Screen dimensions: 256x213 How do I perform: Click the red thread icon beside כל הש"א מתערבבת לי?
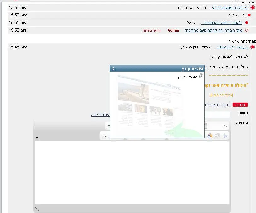point(253,8)
